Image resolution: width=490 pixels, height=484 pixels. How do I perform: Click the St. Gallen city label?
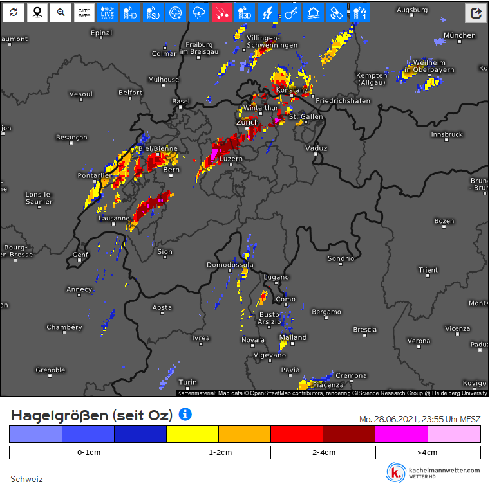click(x=306, y=116)
